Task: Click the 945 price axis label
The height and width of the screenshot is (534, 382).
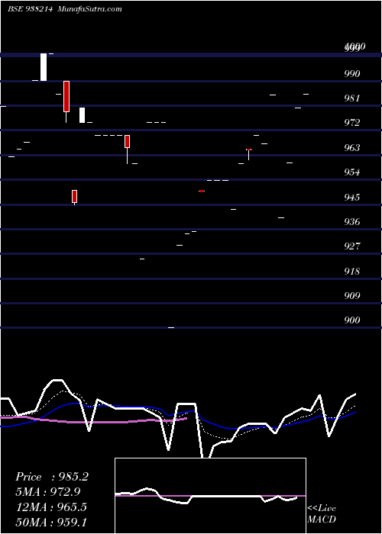Action: pyautogui.click(x=352, y=197)
